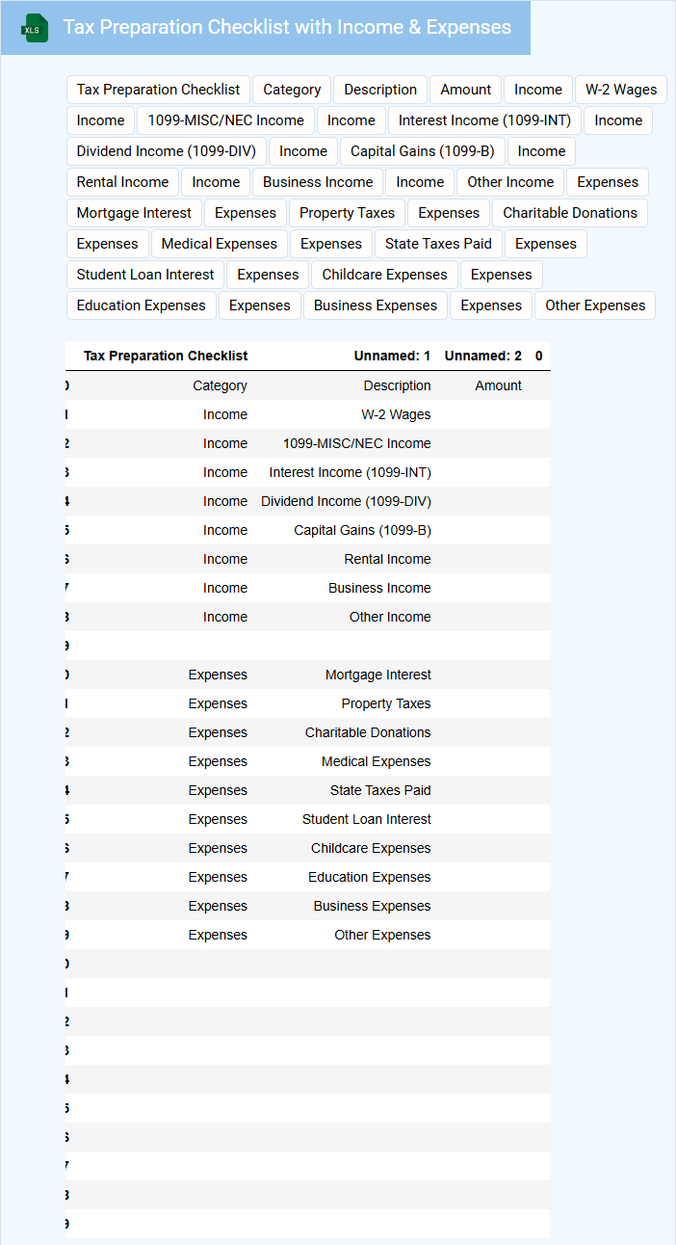This screenshot has height=1245, width=676.
Task: Select the Charitable Donations tag chip
Action: pos(570,213)
